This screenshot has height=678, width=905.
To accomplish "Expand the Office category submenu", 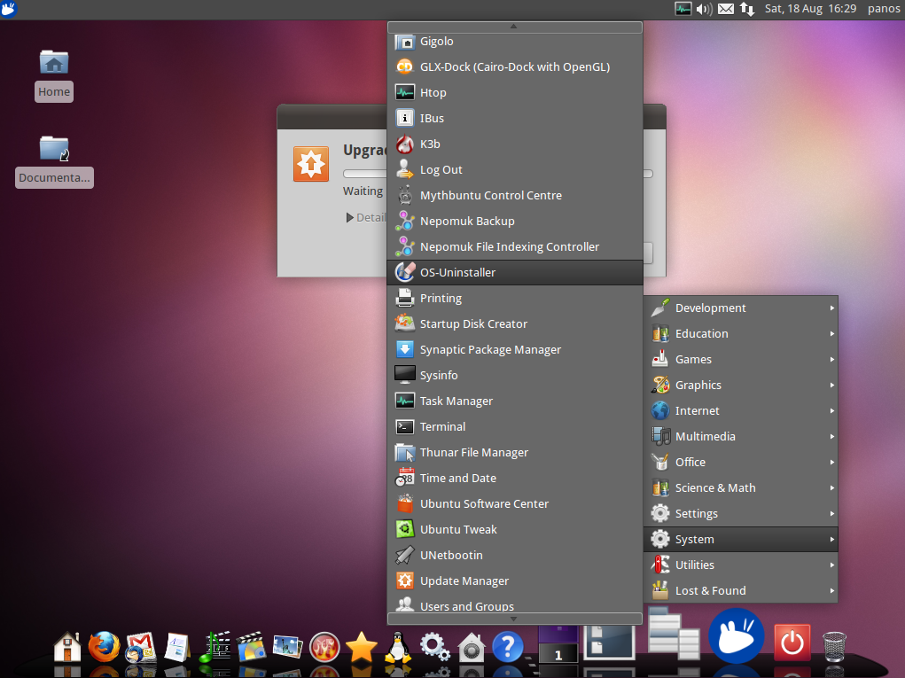I will pos(741,463).
